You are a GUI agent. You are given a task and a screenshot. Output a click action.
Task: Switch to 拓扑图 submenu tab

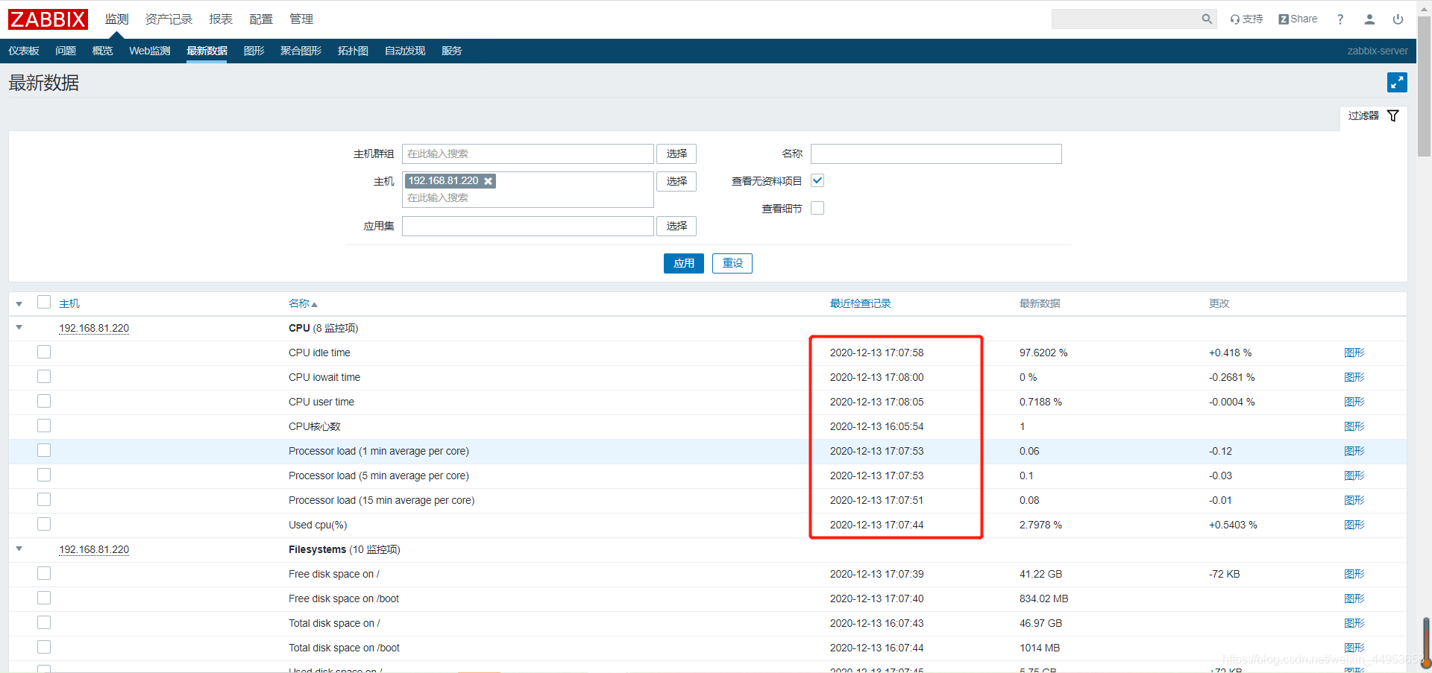[x=353, y=51]
